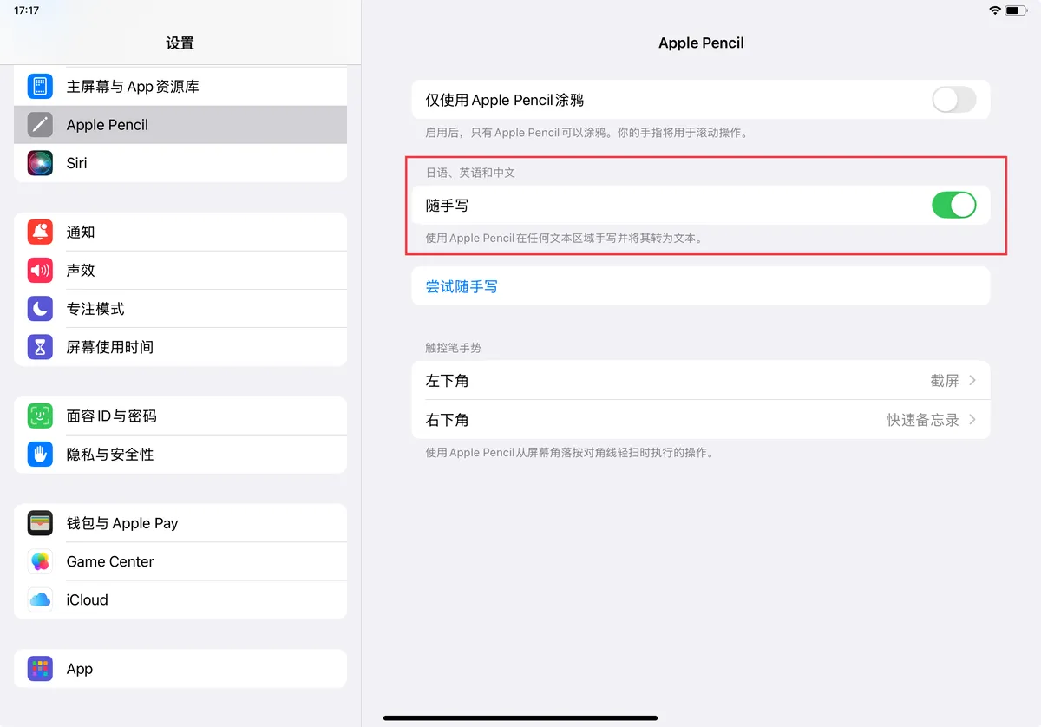Select Apple Pencil in settings list
1041x727 pixels.
tap(180, 124)
